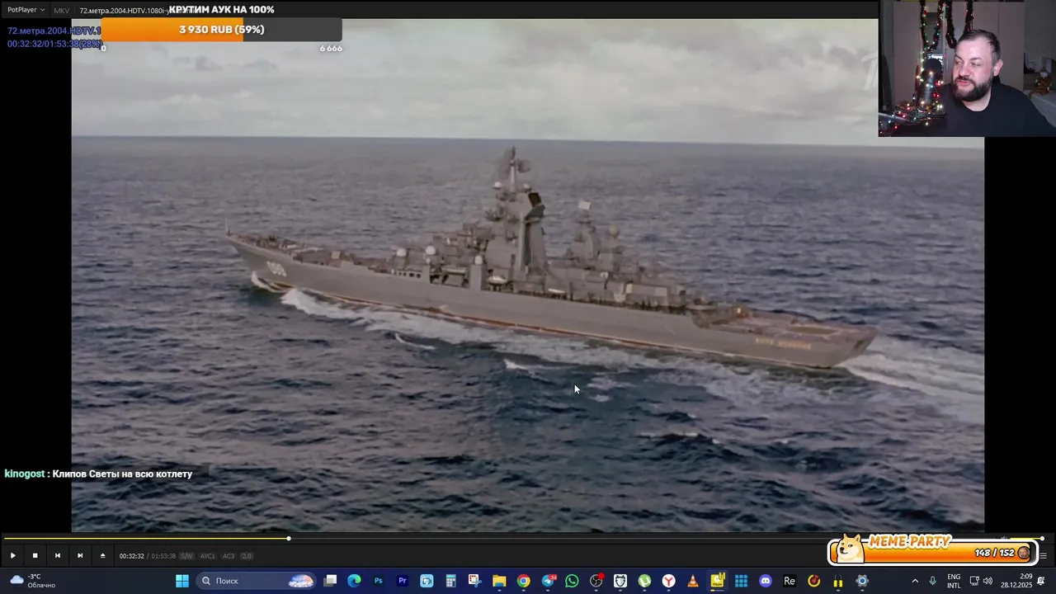Open the blue grid app on taskbar
The height and width of the screenshot is (594, 1056).
tap(741, 581)
